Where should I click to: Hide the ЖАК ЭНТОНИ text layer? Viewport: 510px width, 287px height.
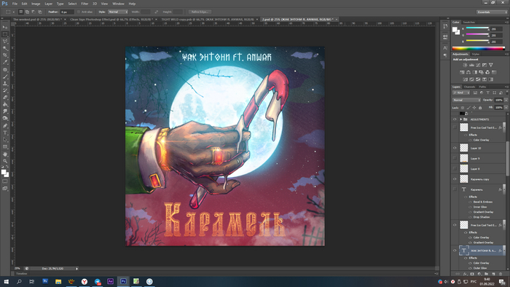click(455, 251)
